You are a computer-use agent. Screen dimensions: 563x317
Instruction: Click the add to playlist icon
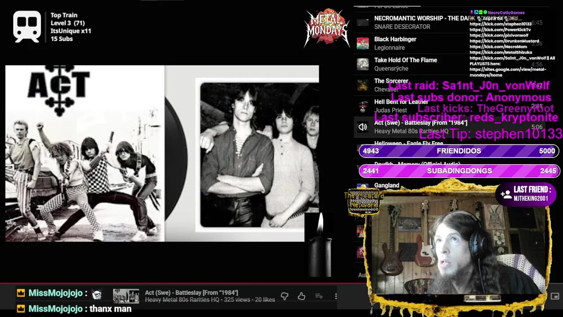(x=319, y=296)
